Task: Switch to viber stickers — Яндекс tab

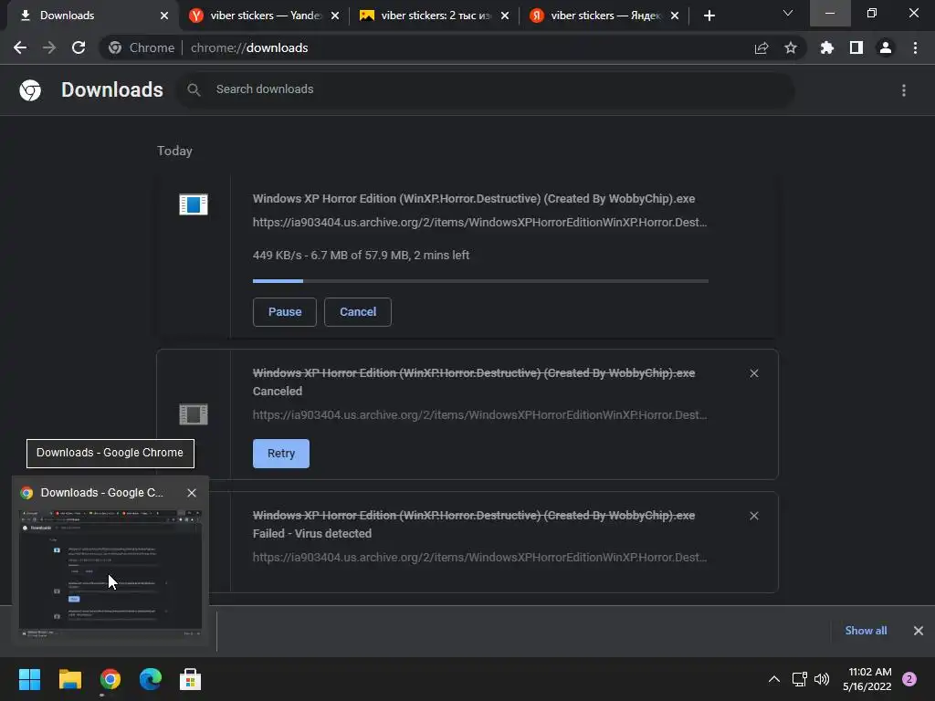Action: (604, 16)
